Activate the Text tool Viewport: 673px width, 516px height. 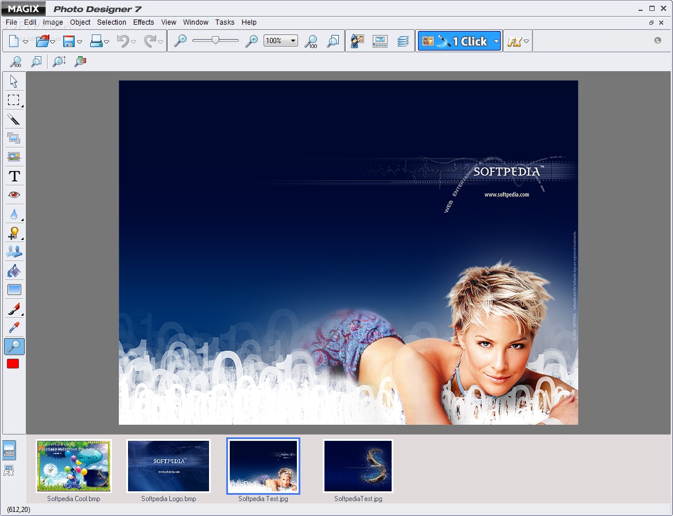click(x=14, y=176)
